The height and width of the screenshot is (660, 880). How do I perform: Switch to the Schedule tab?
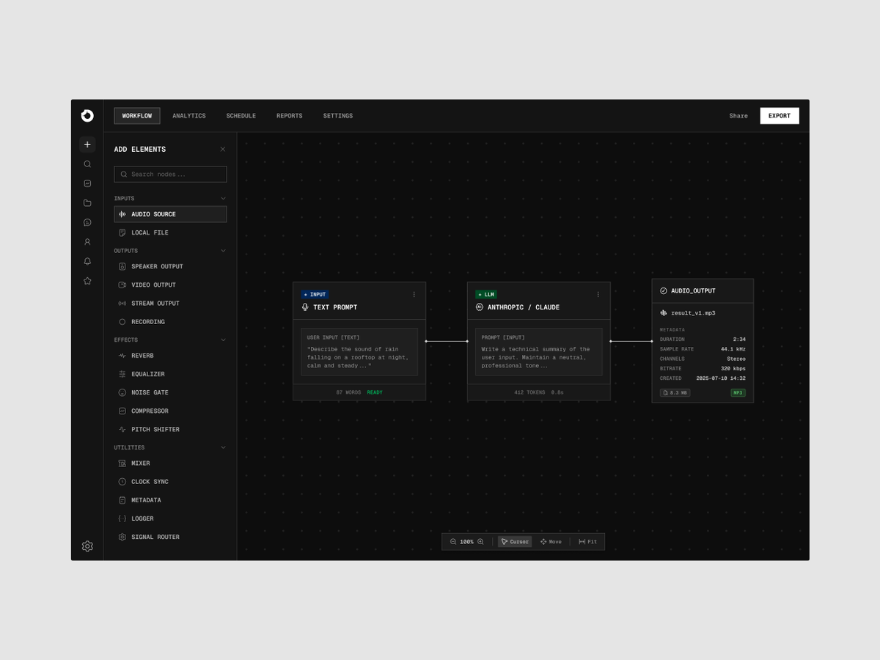tap(241, 116)
